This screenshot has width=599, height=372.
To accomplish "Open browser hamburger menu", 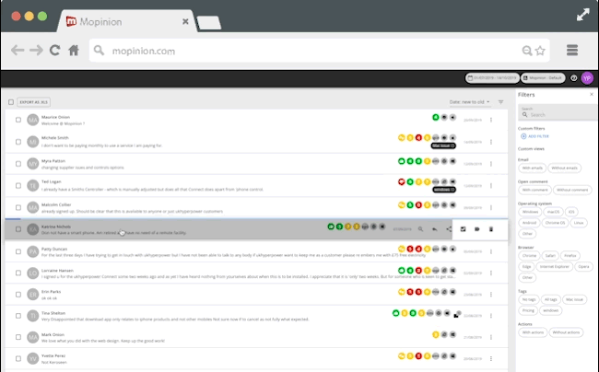I will (x=572, y=50).
